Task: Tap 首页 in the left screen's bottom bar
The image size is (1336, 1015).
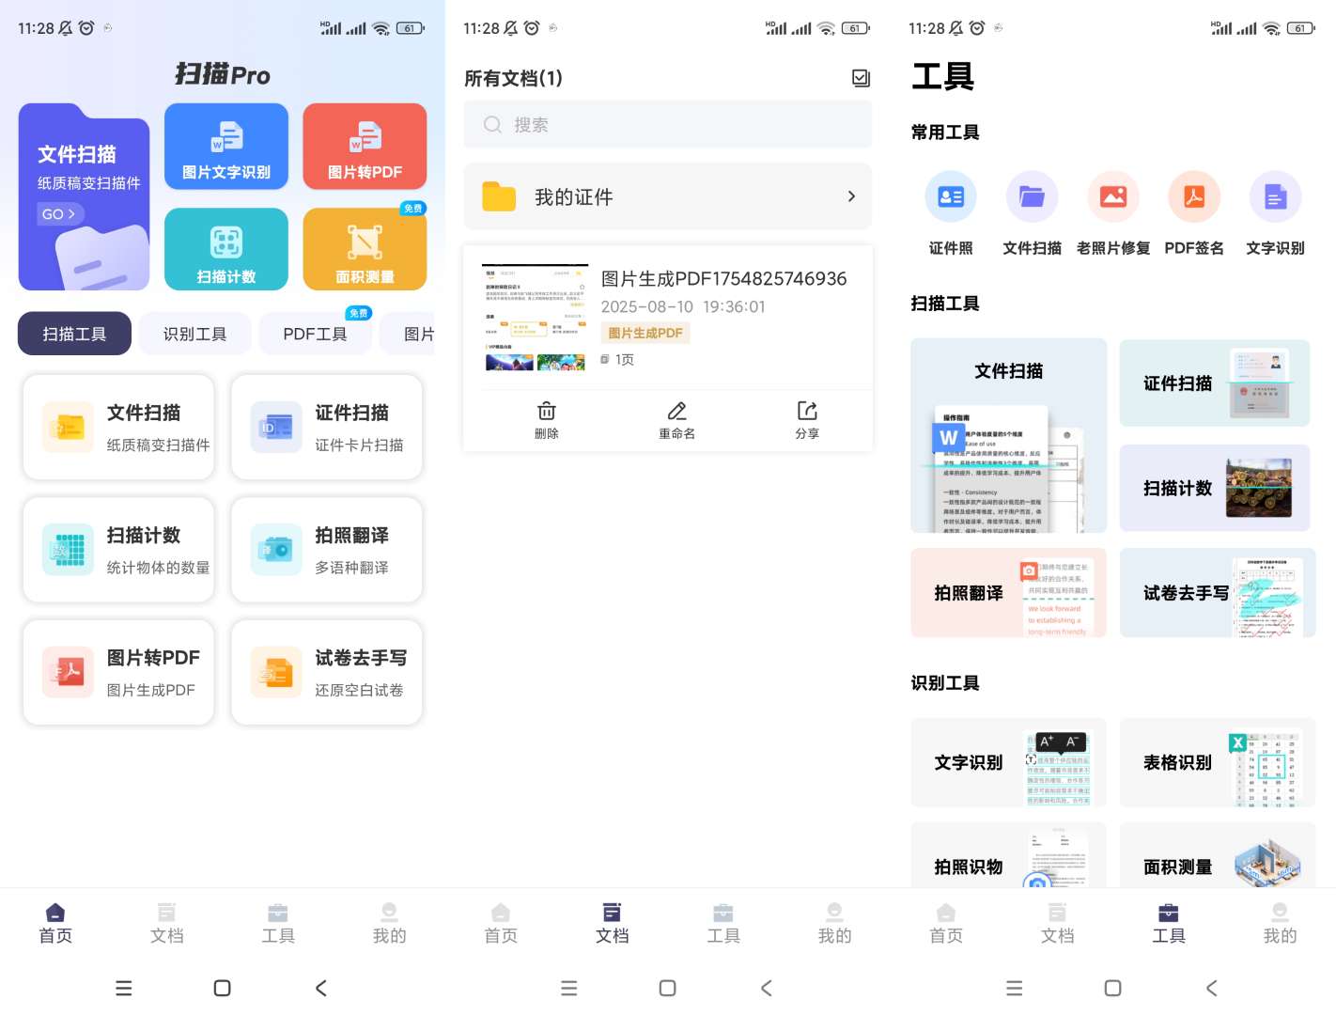Action: coord(55,923)
